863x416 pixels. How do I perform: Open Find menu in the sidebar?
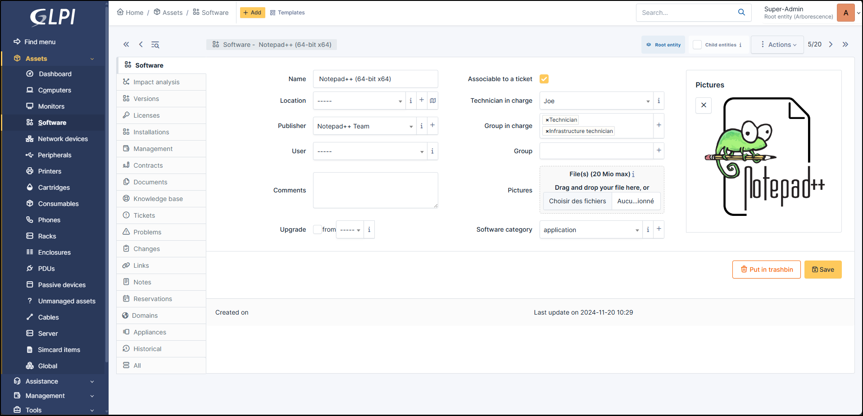(35, 42)
